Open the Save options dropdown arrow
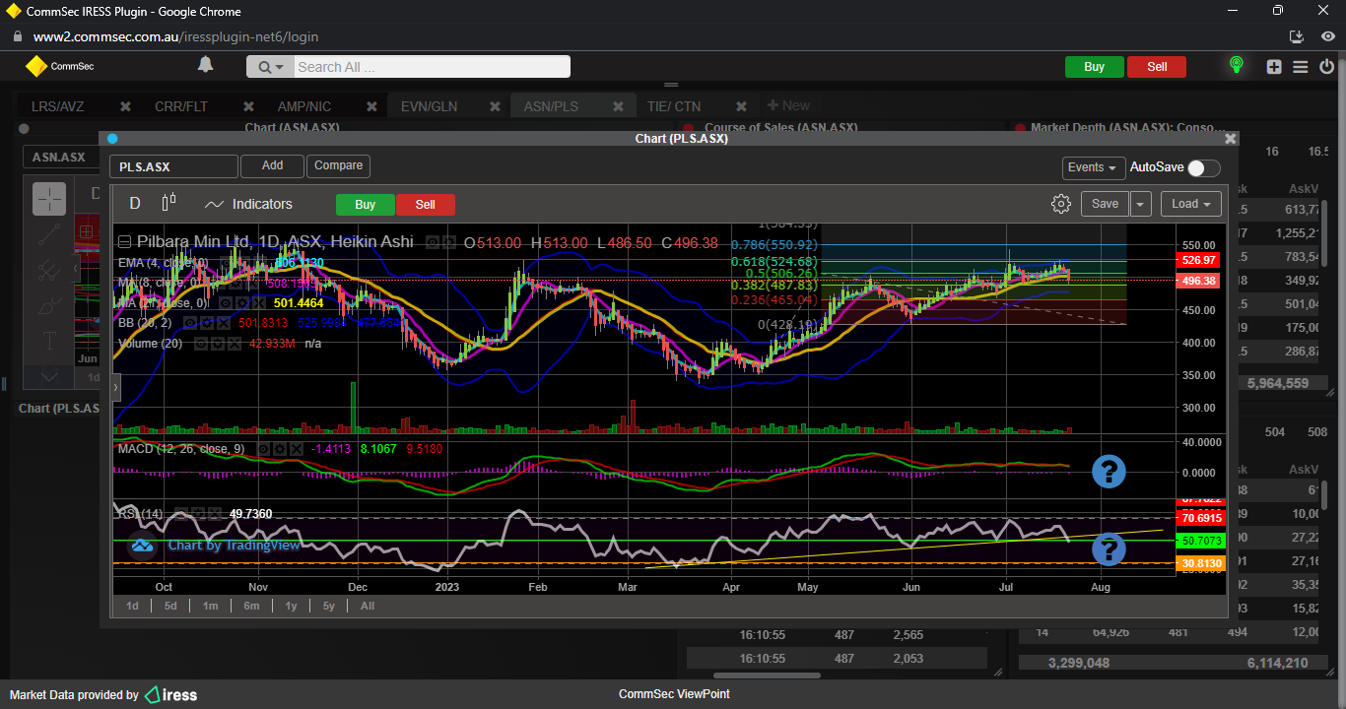 [x=1140, y=204]
